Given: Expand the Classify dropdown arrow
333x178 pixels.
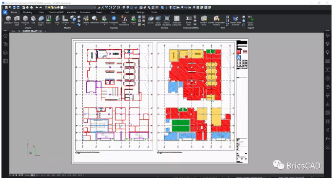Looking at the screenshot, I should point(86,25).
